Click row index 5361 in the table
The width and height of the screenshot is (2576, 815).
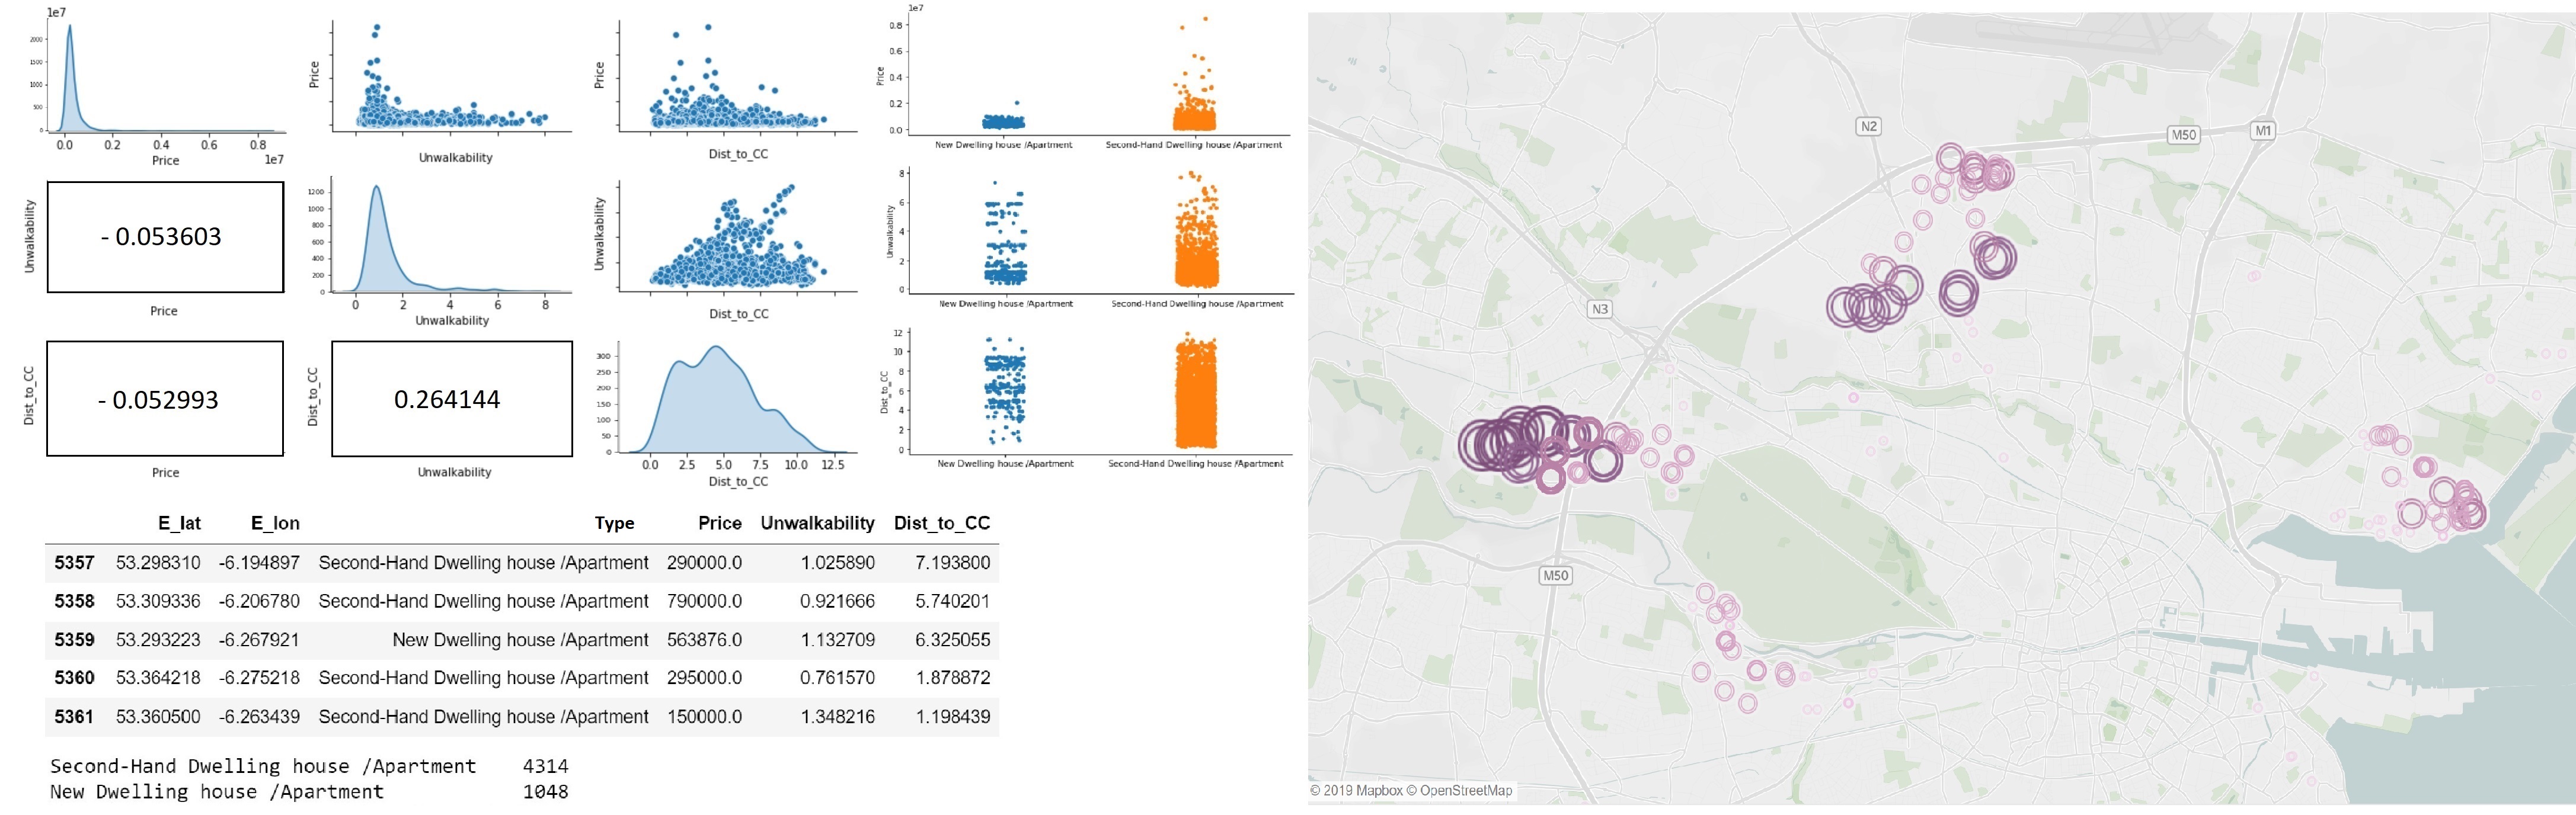(x=74, y=717)
